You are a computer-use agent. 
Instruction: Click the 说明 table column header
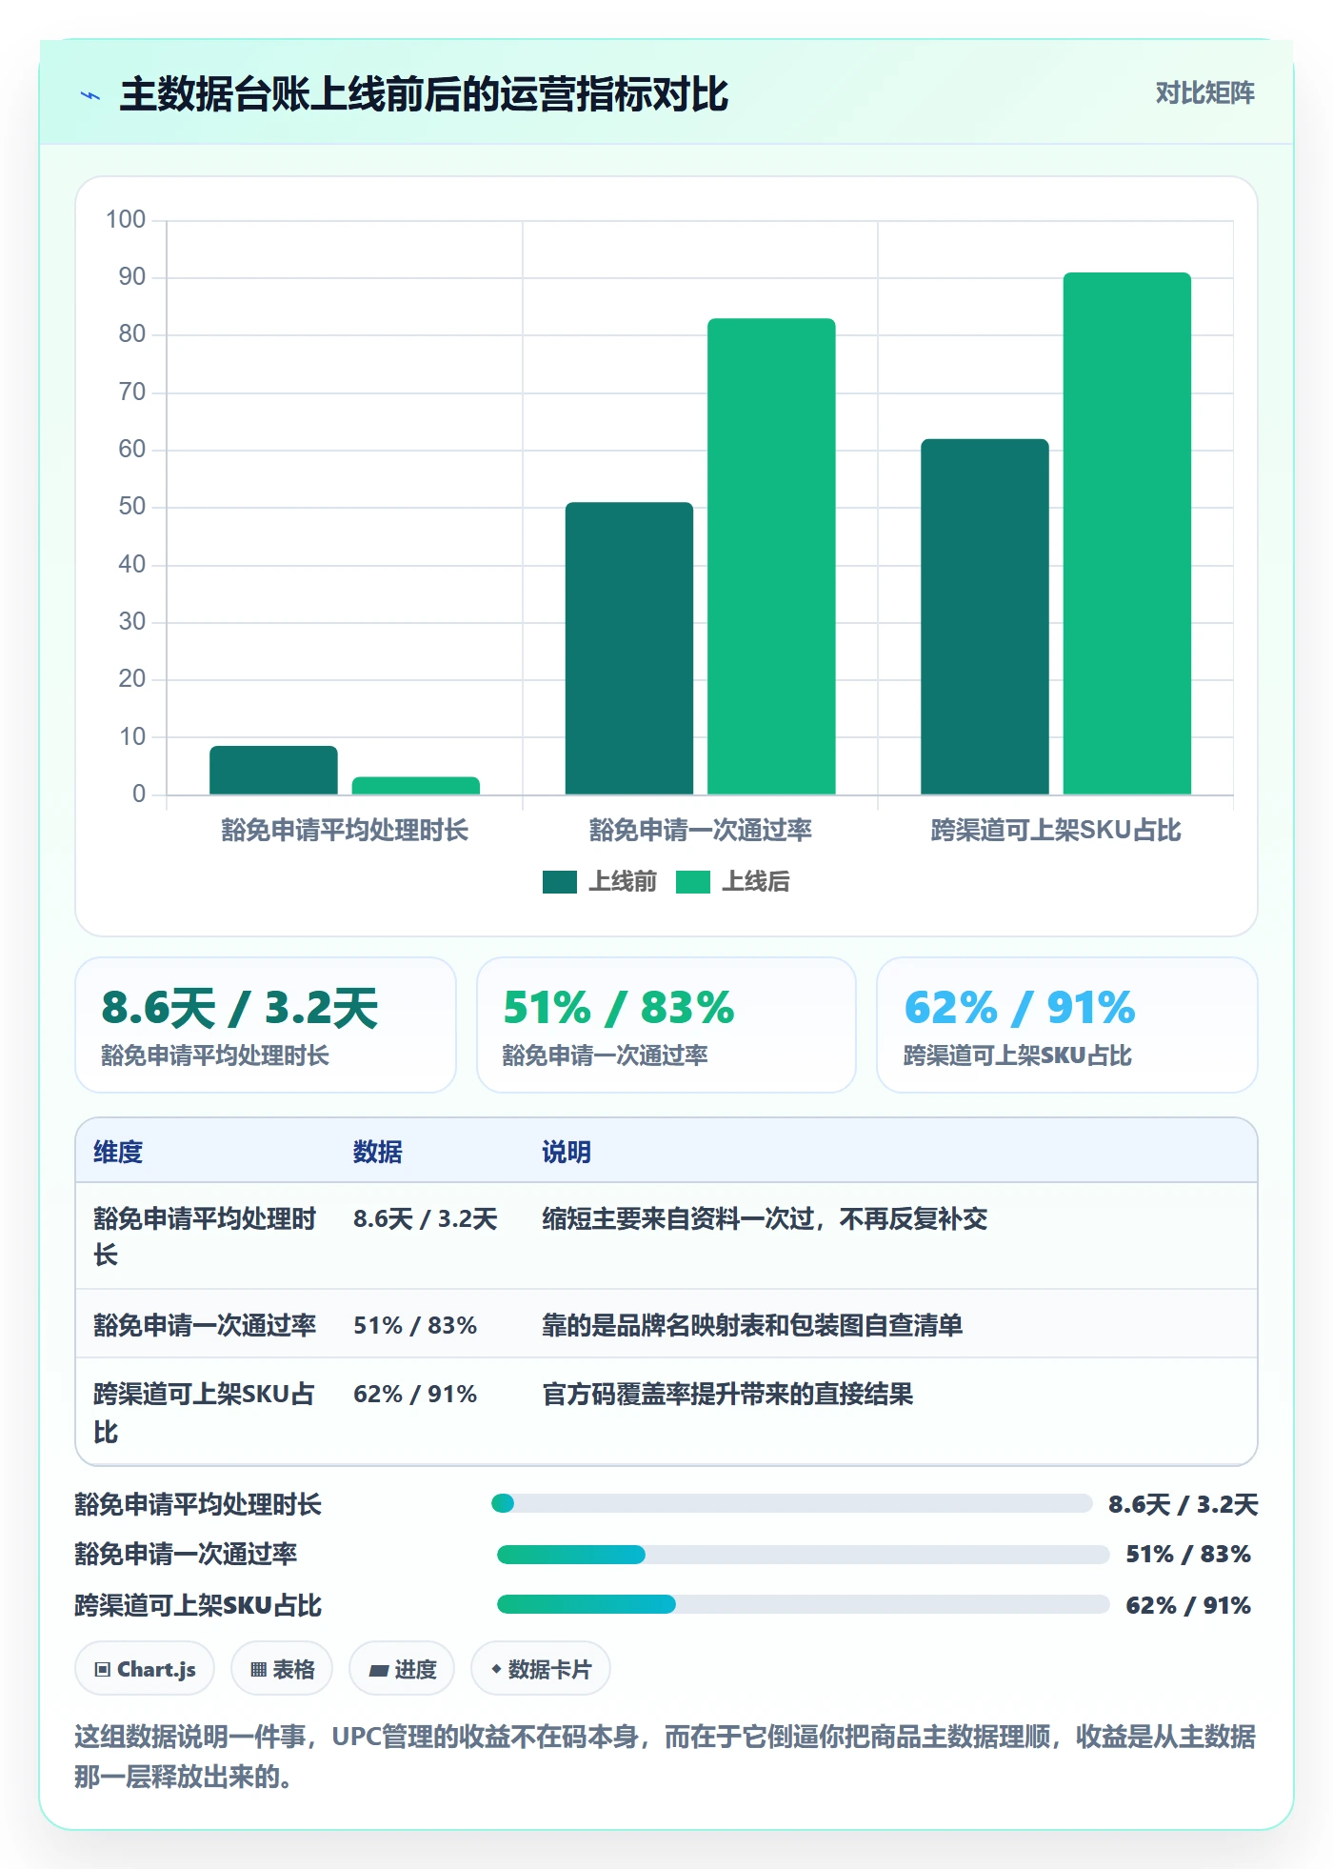click(x=567, y=1153)
